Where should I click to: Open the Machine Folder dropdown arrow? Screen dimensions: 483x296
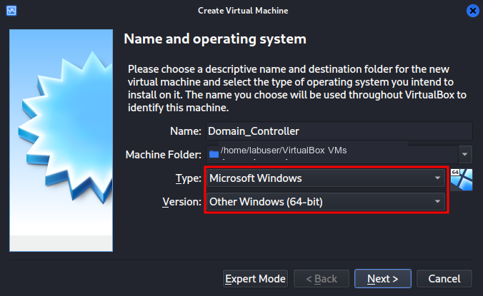coord(465,154)
